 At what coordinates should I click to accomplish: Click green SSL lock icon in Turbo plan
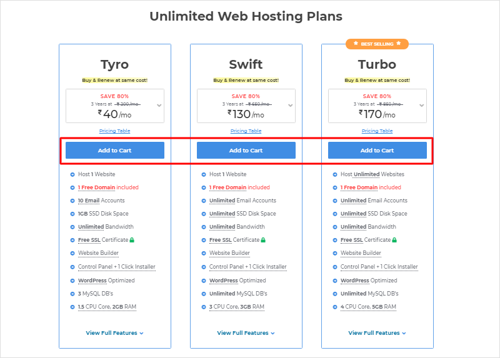pyautogui.click(x=395, y=240)
